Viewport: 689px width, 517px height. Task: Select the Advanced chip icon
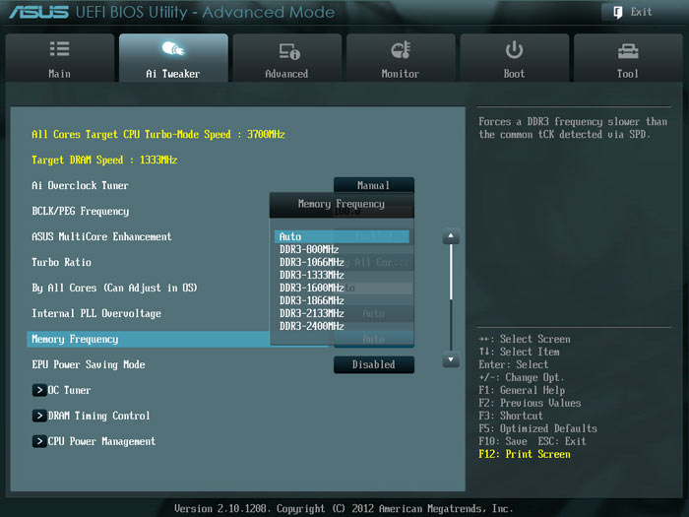[287, 50]
